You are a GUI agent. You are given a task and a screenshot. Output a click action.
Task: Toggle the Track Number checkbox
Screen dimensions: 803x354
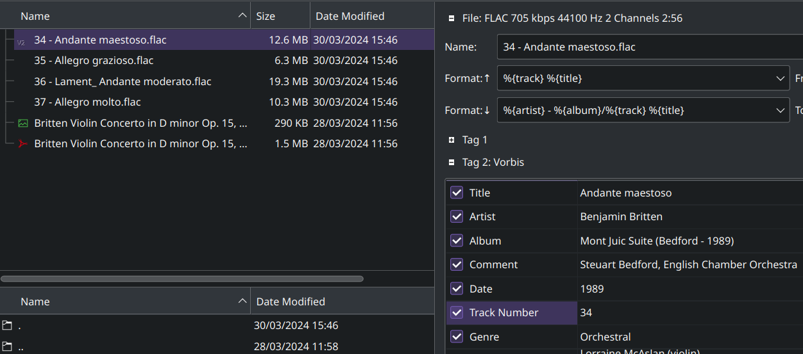(x=457, y=312)
